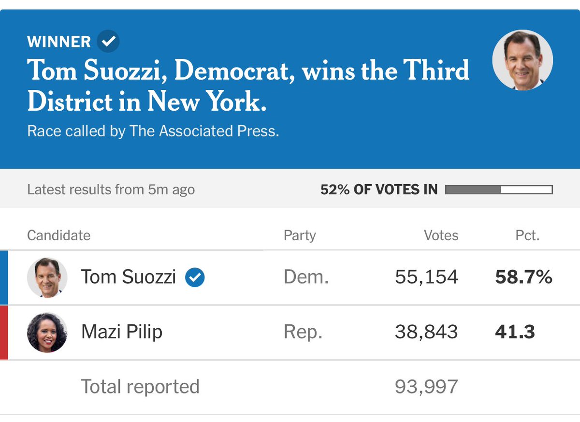
Task: Click the 'Latest results from 5m ago' text
Action: coord(111,189)
